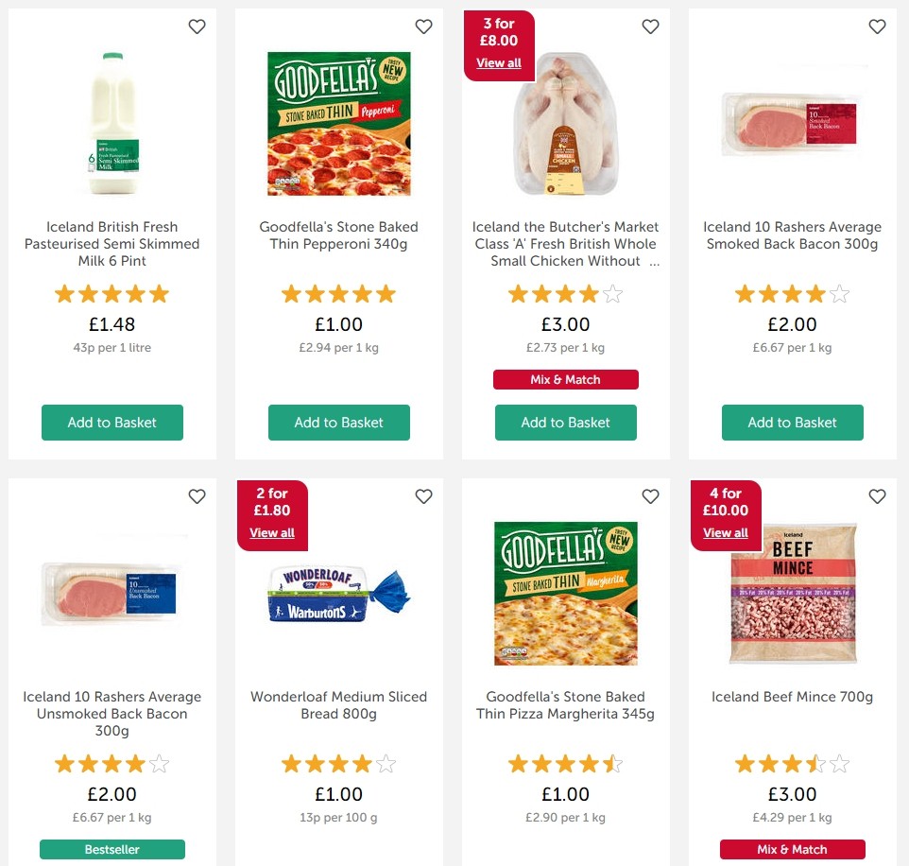Add Smoked Back Bacon to basket
The height and width of the screenshot is (866, 909).
(792, 423)
